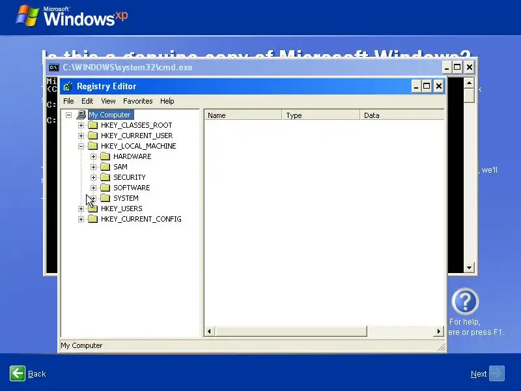The image size is (521, 391).
Task: Select the HKEY_CLASSES_ROOT label
Action: click(x=137, y=125)
